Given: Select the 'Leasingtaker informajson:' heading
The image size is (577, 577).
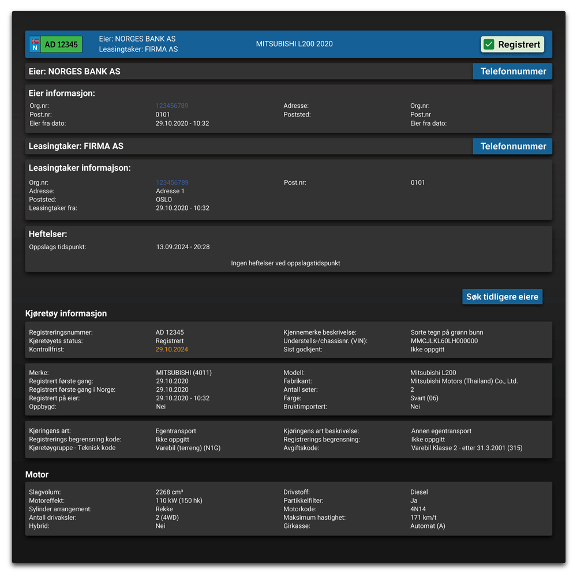Looking at the screenshot, I should tap(80, 168).
